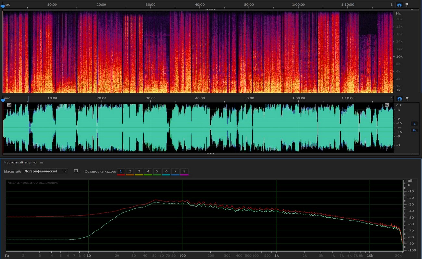Open the Частотный анализ panel menu icon
Image resolution: width=422 pixels, height=259 pixels.
tap(41, 163)
